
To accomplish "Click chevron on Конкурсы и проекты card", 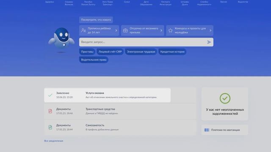I will (x=210, y=30).
